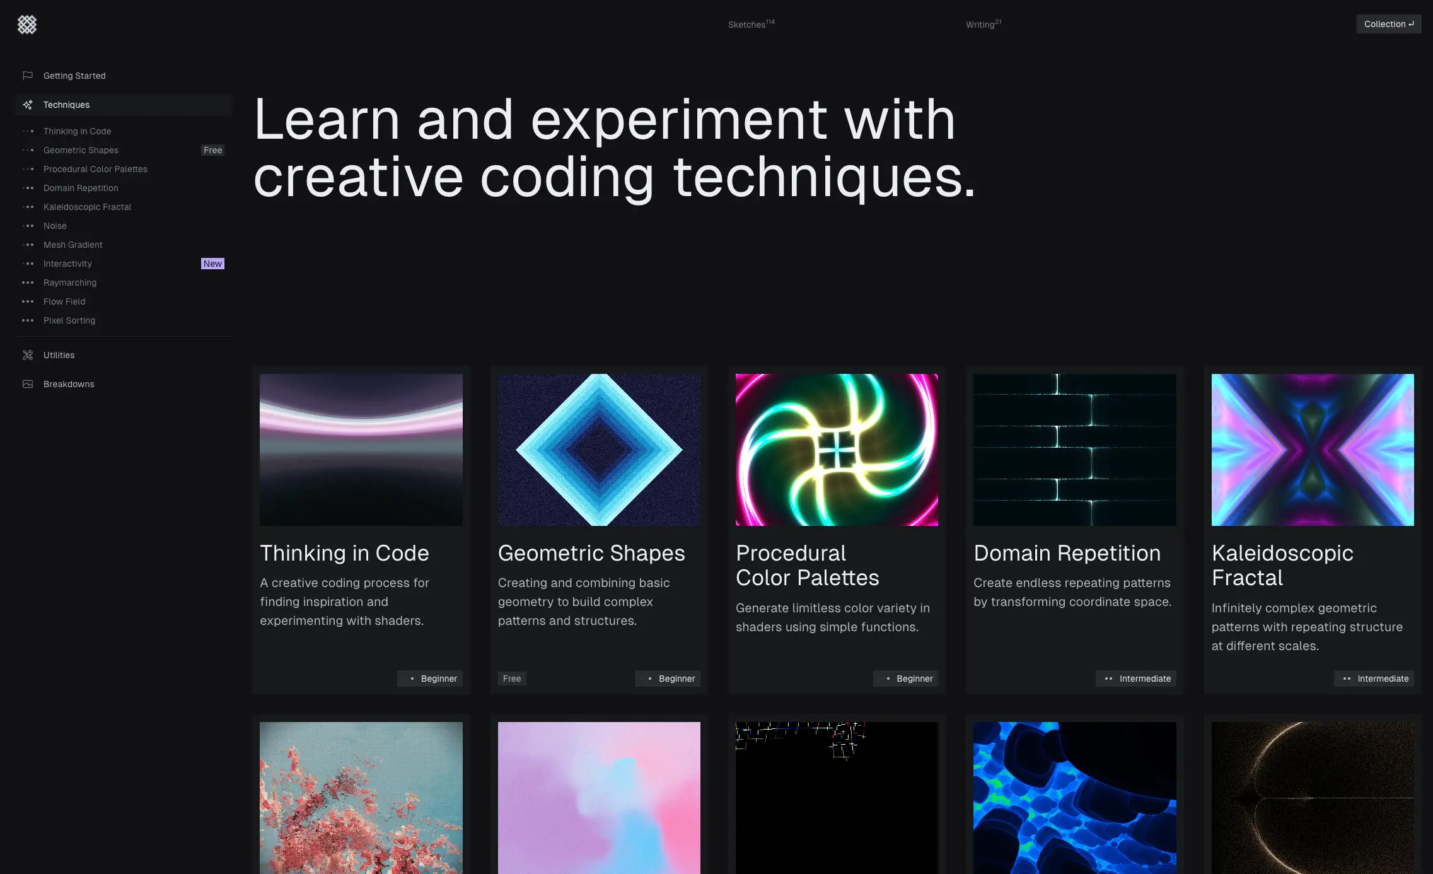
Task: Click the sparkle icon beside Techniques
Action: click(28, 105)
